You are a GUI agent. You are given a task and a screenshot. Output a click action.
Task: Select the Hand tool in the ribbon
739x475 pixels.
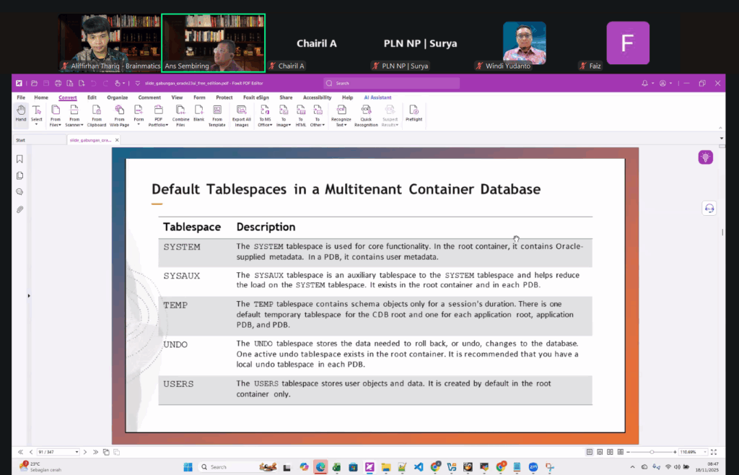[21, 113]
